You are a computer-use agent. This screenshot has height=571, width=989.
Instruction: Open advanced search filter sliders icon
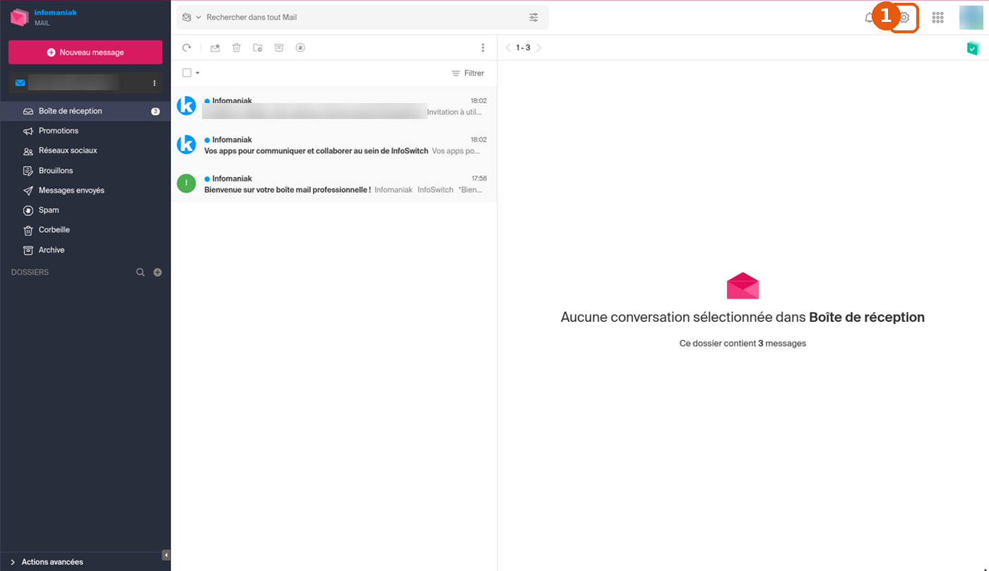(533, 17)
